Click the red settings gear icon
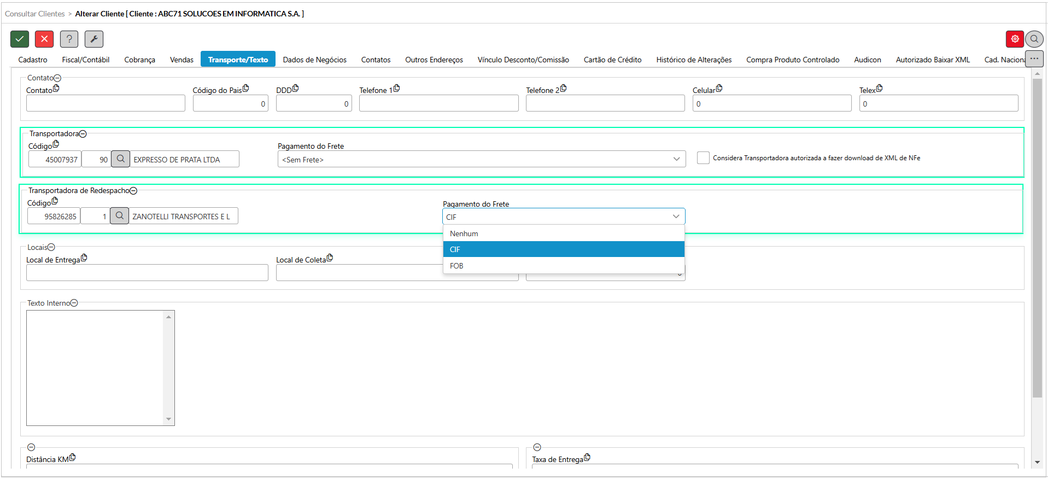1048x479 pixels. pos(1015,39)
